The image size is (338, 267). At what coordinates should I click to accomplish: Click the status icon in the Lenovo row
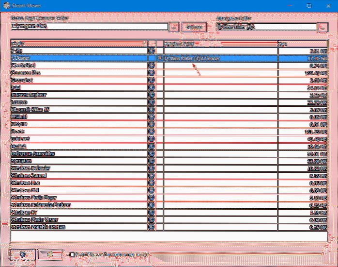tap(152, 102)
